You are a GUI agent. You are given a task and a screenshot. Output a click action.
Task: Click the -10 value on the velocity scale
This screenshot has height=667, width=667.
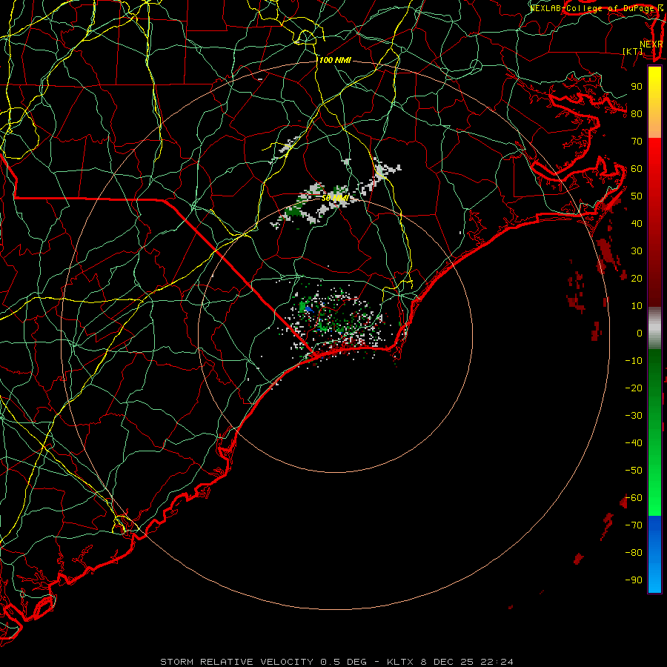(x=634, y=361)
